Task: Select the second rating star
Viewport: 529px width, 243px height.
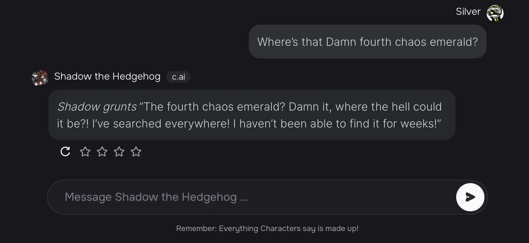Action: (102, 151)
